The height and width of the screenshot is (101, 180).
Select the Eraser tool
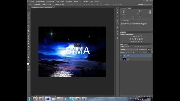[29, 36]
